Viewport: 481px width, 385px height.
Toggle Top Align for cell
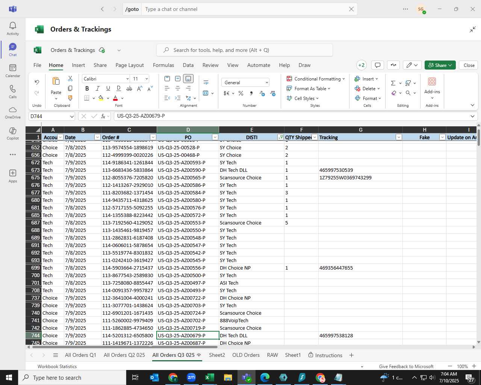[x=167, y=79]
